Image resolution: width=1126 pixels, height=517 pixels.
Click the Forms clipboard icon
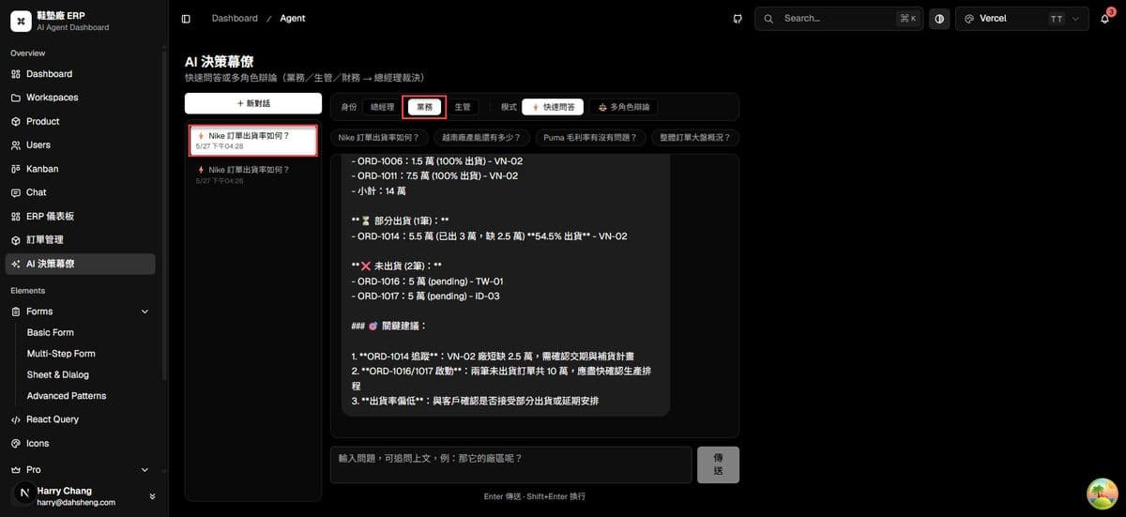(x=16, y=312)
